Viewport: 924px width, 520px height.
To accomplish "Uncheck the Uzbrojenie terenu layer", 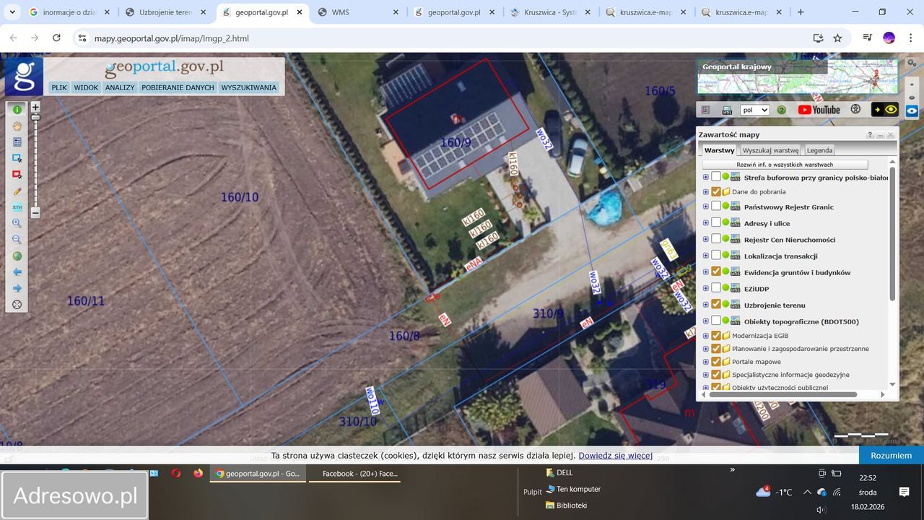I will click(716, 304).
